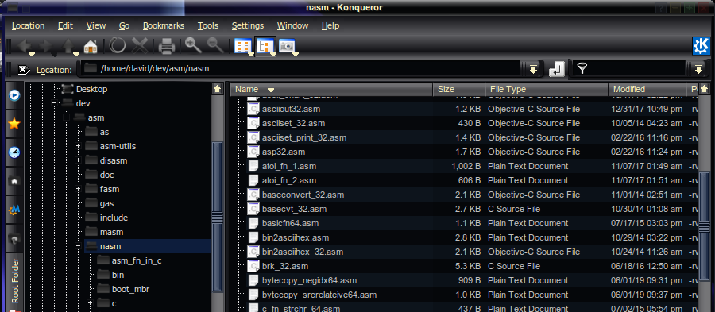Open location history dropdown
This screenshot has height=312, width=715.
point(532,69)
